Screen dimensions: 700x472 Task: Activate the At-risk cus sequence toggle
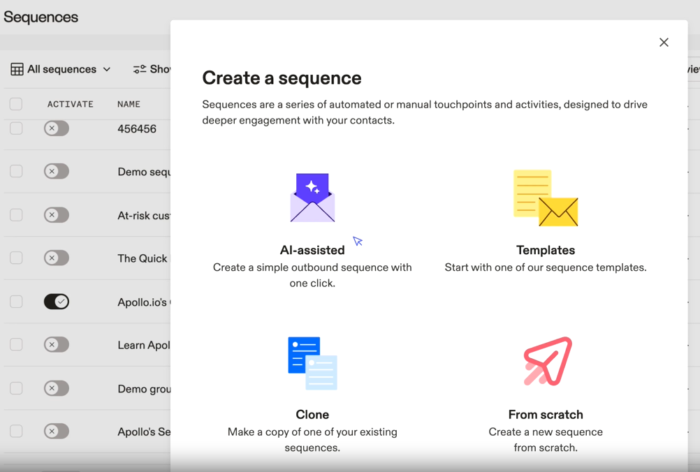(x=57, y=215)
